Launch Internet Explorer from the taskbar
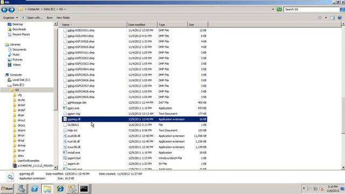The height and width of the screenshot is (194, 345). click(60, 189)
